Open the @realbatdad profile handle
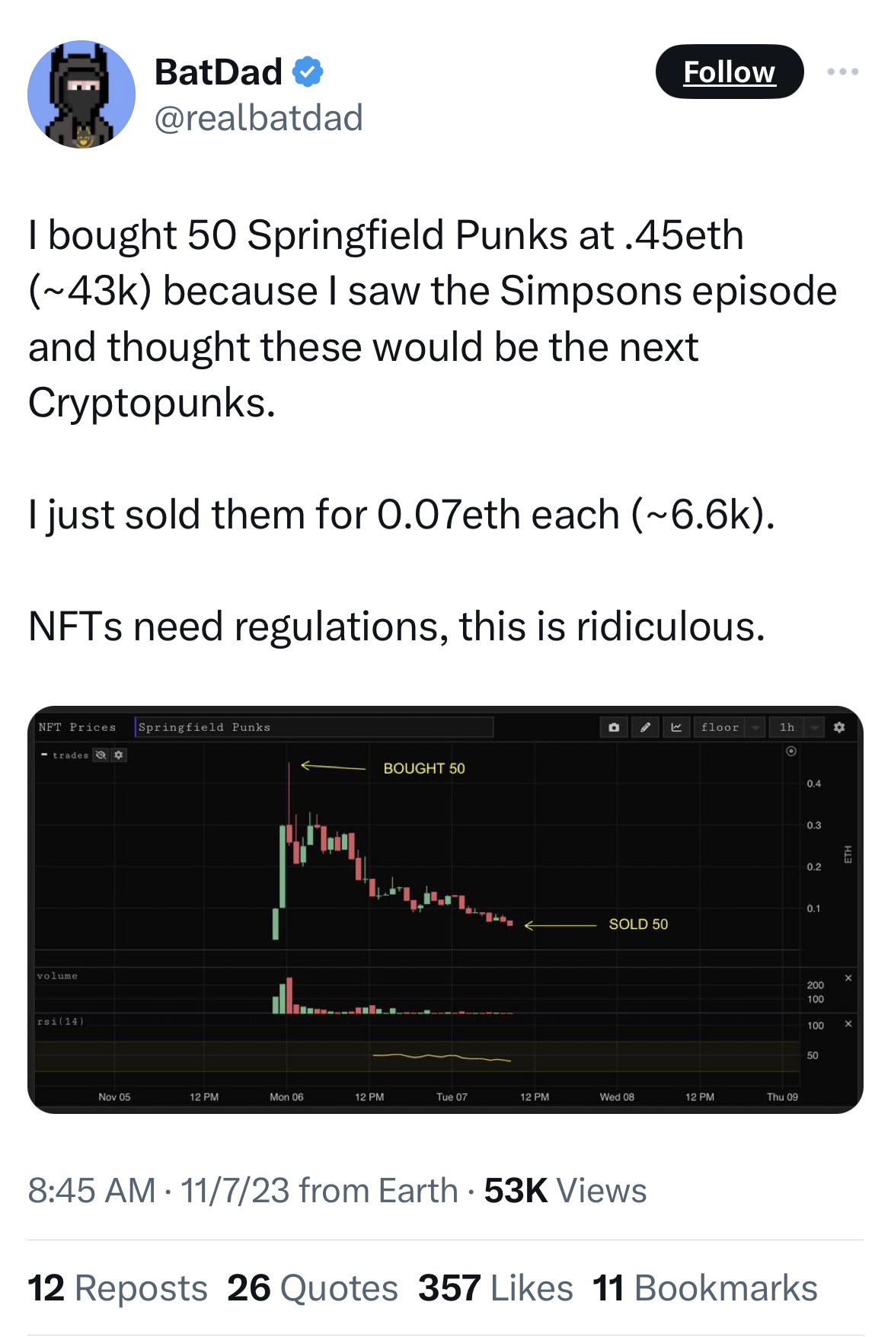Screen dimensions: 891x1337 pos(258,118)
